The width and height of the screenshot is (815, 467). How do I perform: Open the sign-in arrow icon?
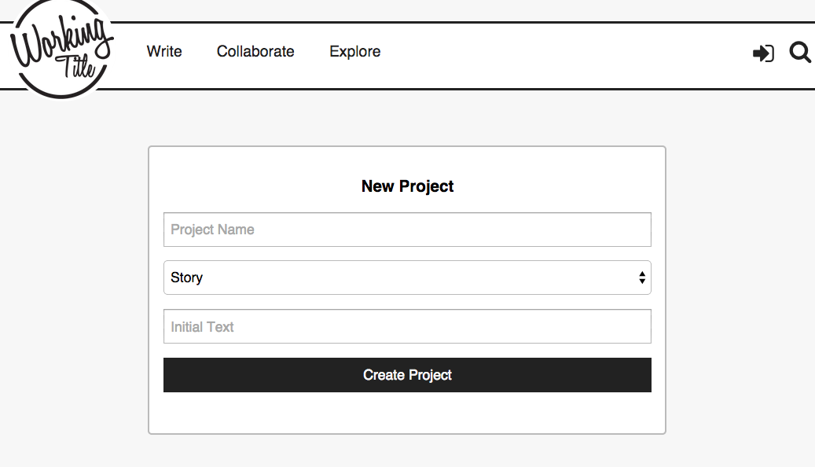click(763, 53)
